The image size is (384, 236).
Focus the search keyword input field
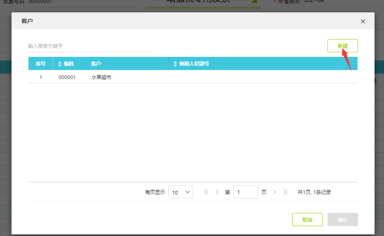click(x=90, y=46)
